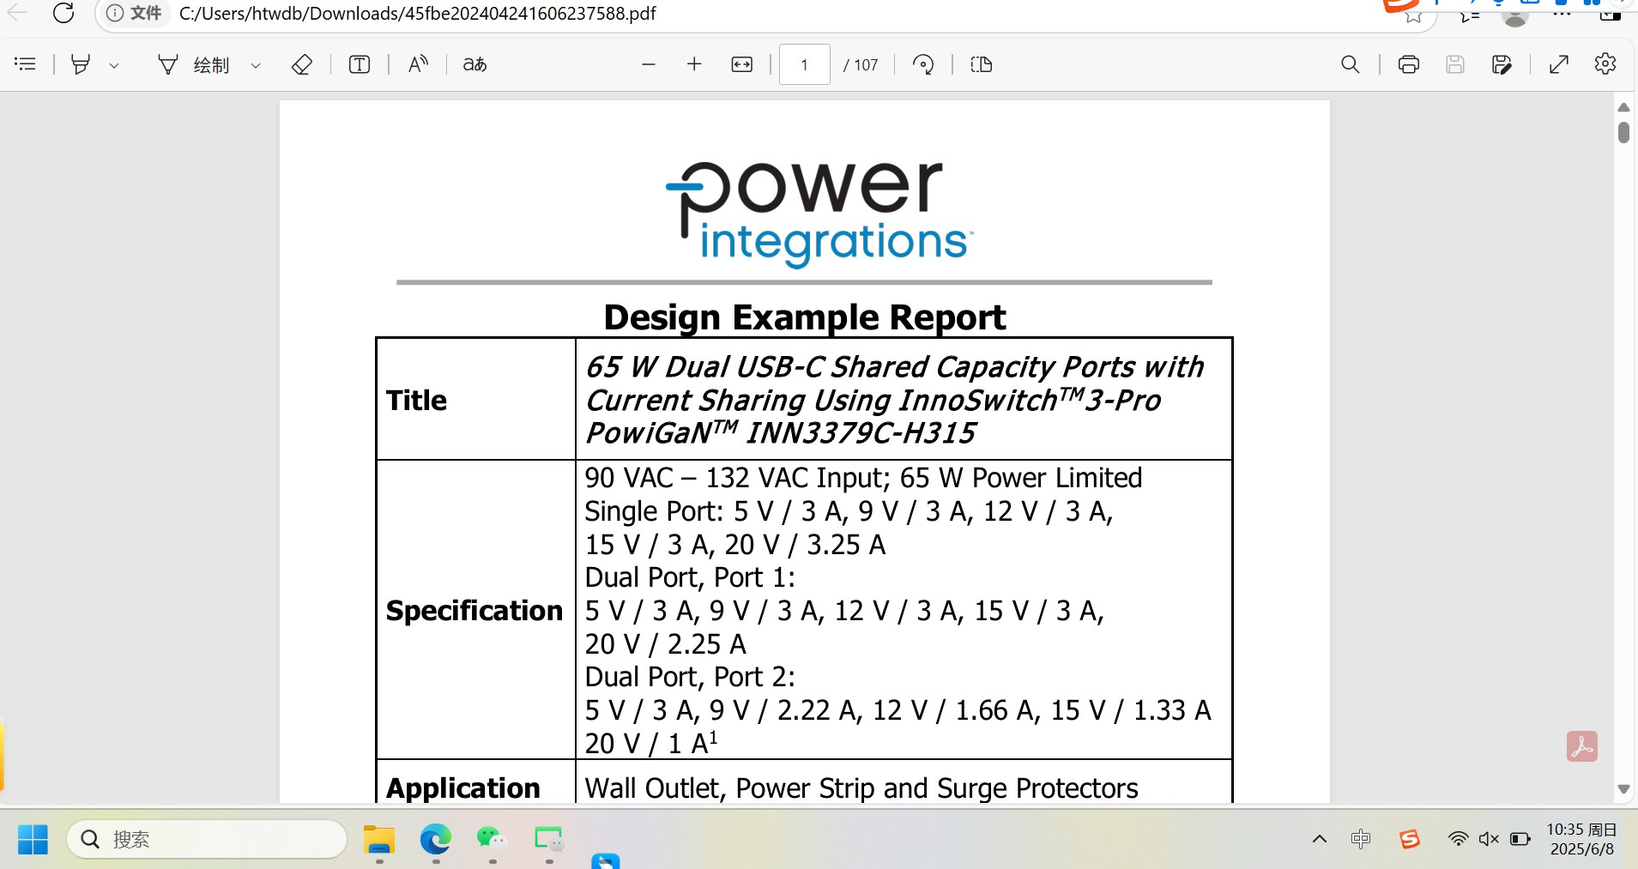
Task: Add a text box annotation
Action: [360, 64]
